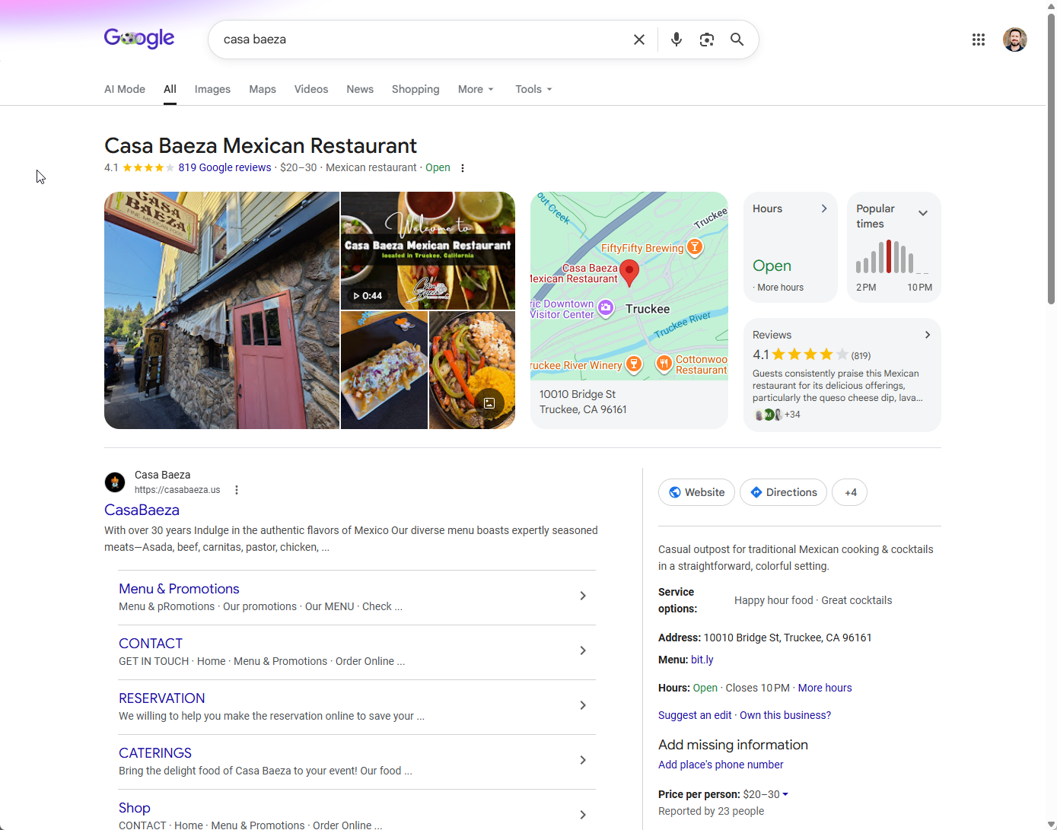This screenshot has width=1057, height=830.
Task: Focus the casa baeza search field
Action: click(422, 40)
